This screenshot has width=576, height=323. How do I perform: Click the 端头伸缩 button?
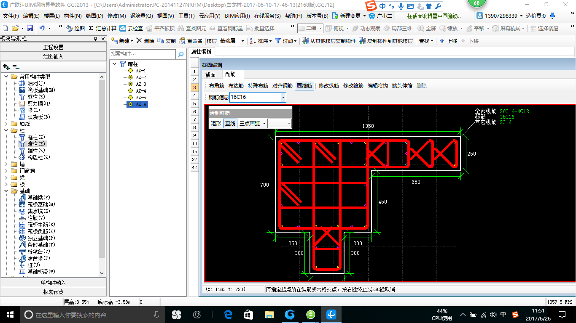click(402, 85)
